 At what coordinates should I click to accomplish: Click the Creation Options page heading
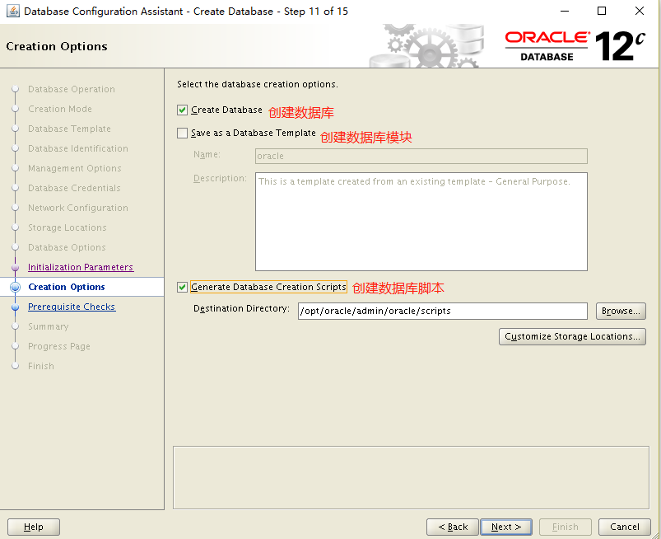57,46
